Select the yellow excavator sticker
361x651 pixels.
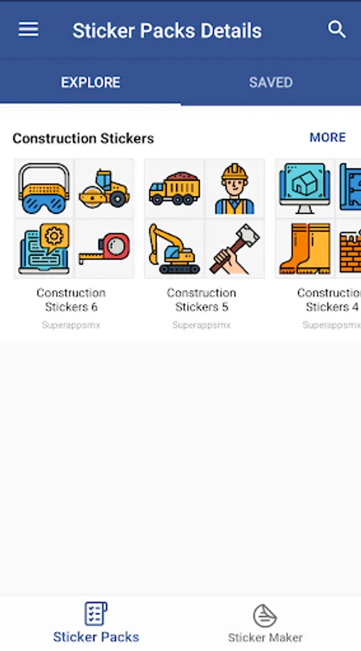coord(174,248)
